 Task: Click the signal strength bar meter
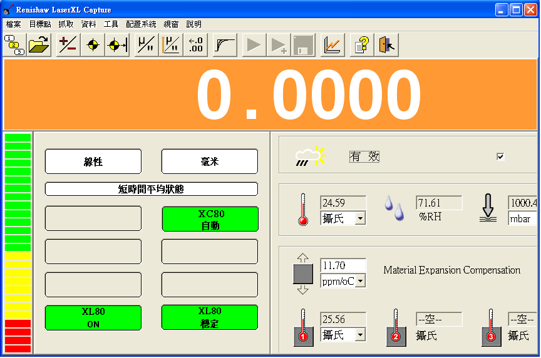coord(18,243)
